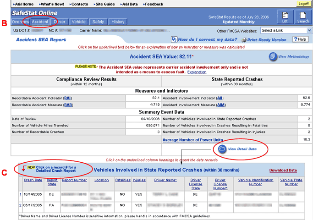Click the printer icon for Print Ready Version
The height and width of the screenshot is (220, 313).
(243, 40)
